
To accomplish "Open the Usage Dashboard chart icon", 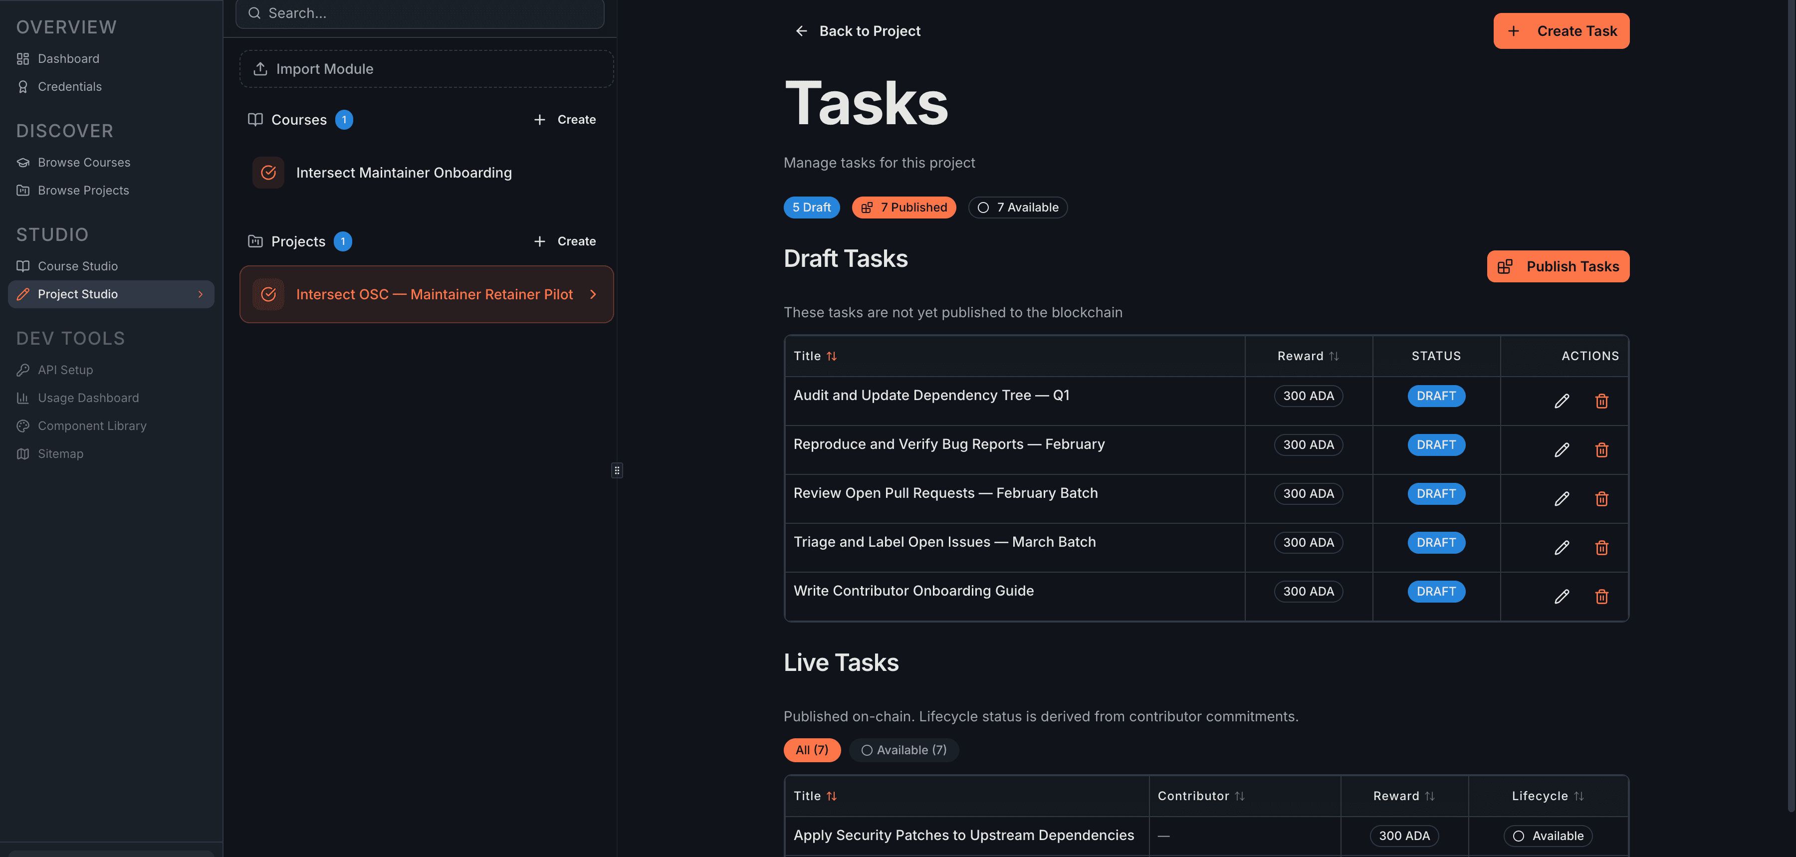I will pos(22,398).
